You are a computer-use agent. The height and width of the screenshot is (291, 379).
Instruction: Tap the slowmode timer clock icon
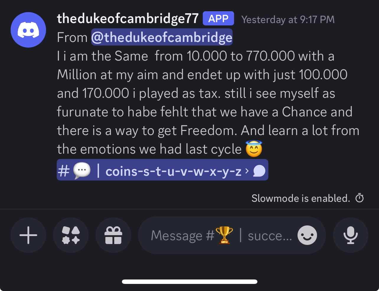coord(360,198)
